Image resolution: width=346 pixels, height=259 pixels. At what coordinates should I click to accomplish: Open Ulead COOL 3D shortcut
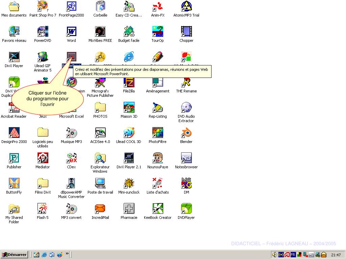(x=129, y=133)
